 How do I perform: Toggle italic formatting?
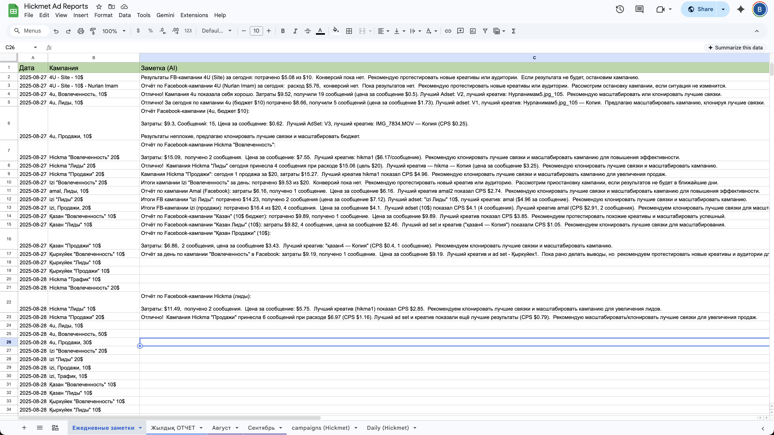295,31
